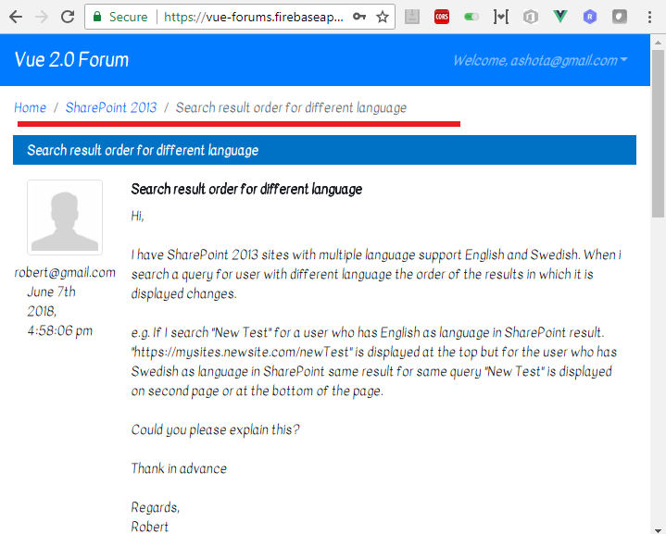The height and width of the screenshot is (534, 666).
Task: Open the grey hexagon extension icon
Action: tap(531, 17)
